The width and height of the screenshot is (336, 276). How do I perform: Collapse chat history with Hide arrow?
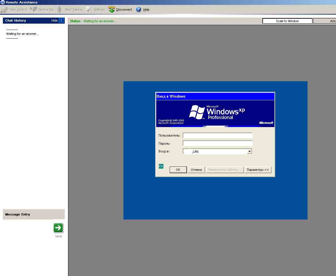[x=61, y=20]
